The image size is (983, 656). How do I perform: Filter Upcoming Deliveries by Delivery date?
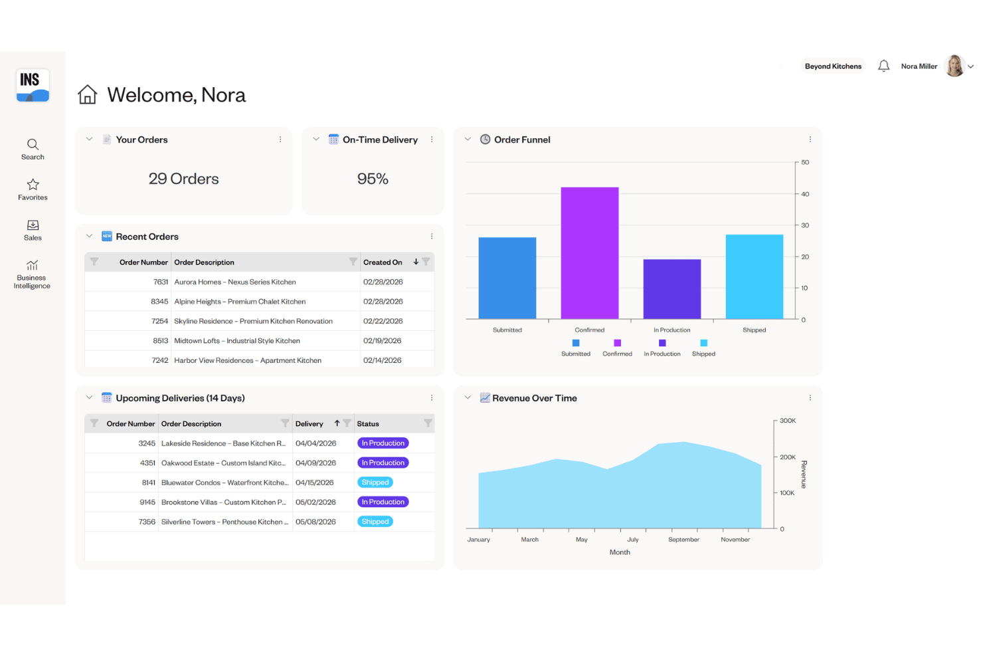click(347, 423)
